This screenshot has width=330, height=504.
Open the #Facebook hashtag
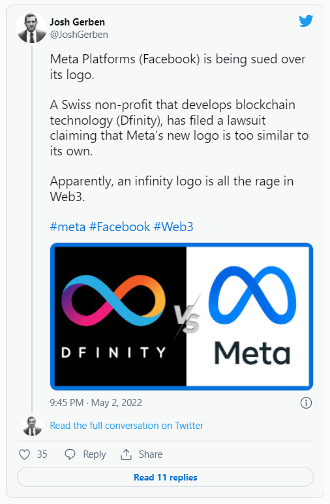click(119, 227)
